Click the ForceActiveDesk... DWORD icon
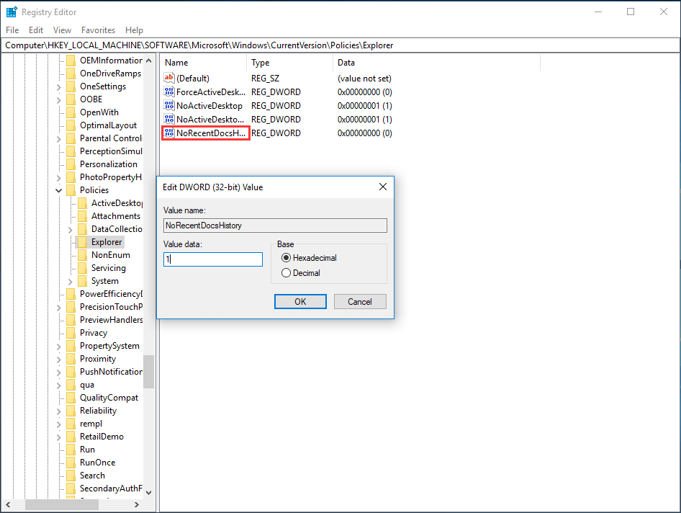The width and height of the screenshot is (681, 513). (x=169, y=92)
